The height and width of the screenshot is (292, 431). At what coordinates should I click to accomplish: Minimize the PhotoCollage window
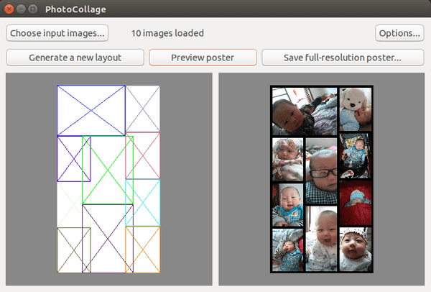coord(21,9)
